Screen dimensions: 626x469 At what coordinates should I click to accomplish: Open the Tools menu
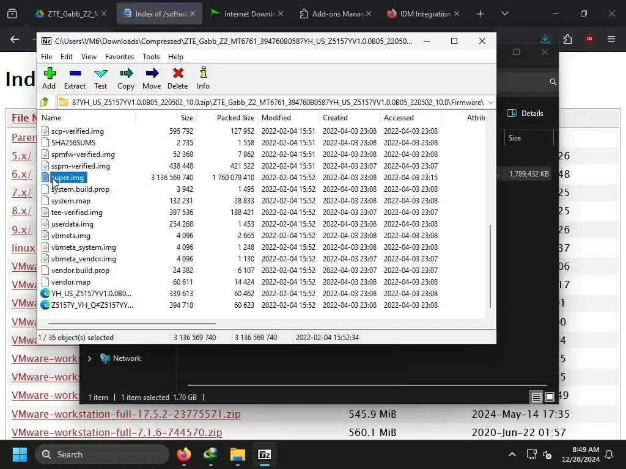click(151, 57)
